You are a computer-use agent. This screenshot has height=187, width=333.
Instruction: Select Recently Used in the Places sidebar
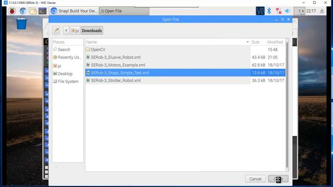tap(68, 57)
